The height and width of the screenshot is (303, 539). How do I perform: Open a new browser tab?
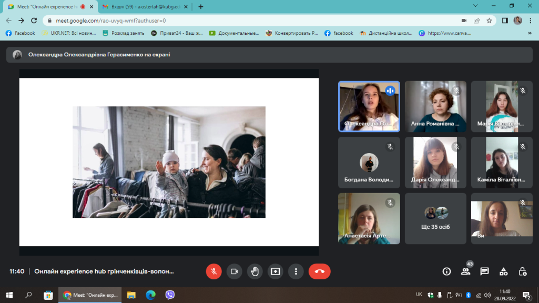(x=201, y=6)
